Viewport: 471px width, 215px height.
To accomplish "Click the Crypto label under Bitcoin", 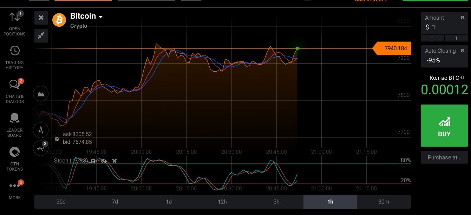I will coord(79,26).
